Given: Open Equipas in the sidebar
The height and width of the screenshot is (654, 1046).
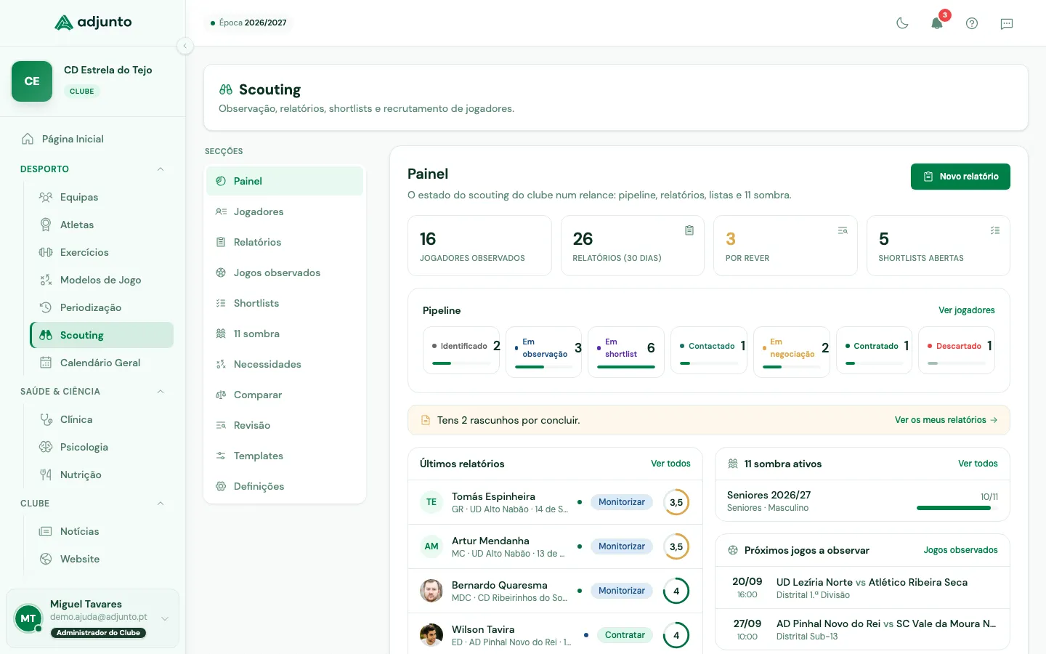Looking at the screenshot, I should [102, 197].
